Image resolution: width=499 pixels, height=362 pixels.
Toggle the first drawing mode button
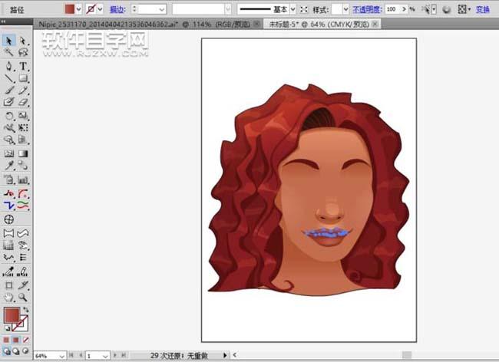[6, 350]
